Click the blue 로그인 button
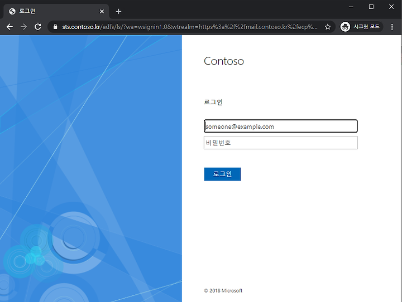This screenshot has width=402, height=302. (x=222, y=174)
